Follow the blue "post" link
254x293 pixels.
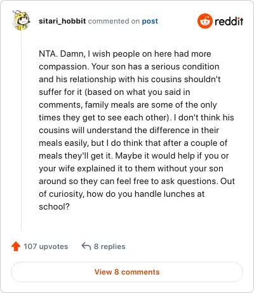point(150,21)
